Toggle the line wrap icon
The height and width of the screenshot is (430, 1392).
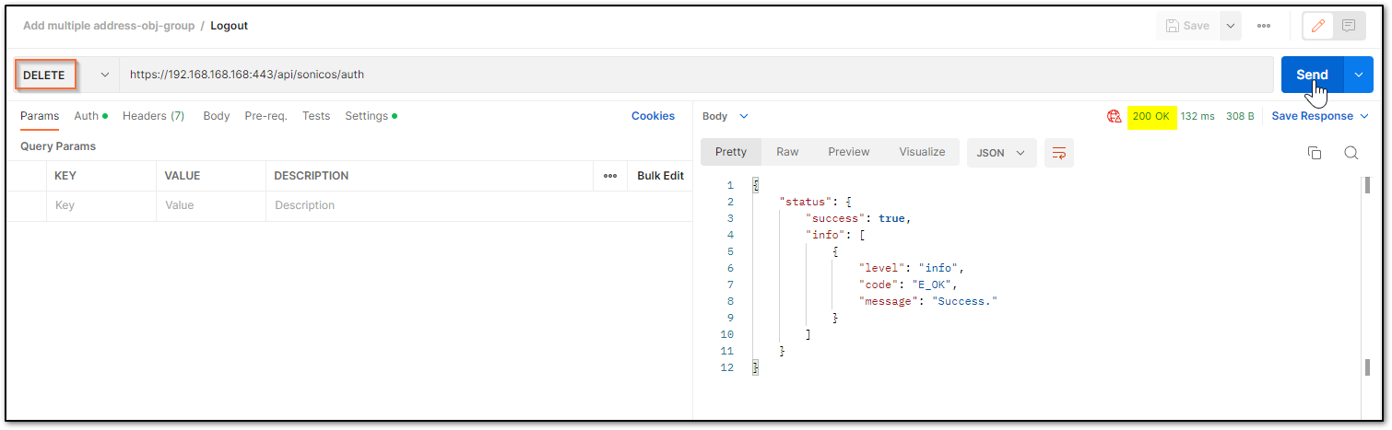(1059, 153)
